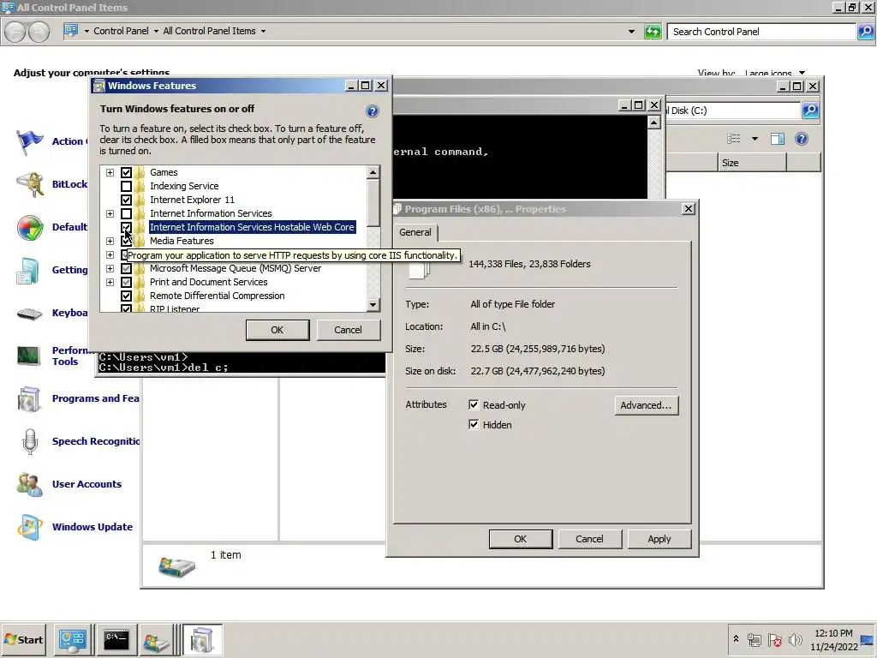Click OK in Windows Features dialog

click(277, 330)
